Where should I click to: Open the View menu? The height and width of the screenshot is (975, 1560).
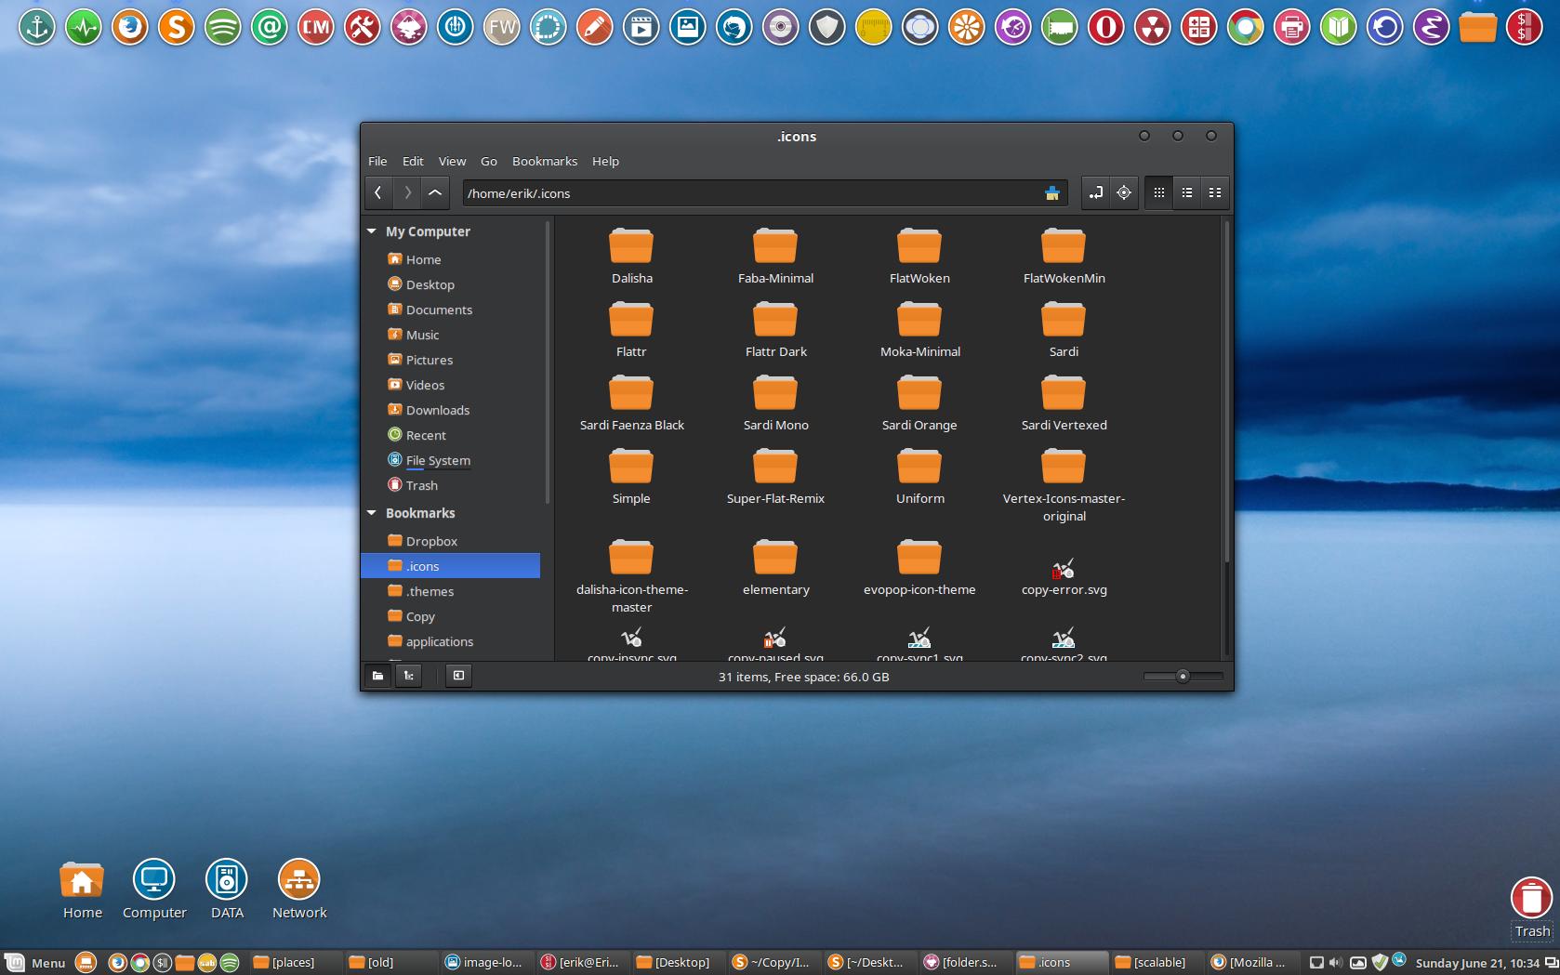point(452,161)
